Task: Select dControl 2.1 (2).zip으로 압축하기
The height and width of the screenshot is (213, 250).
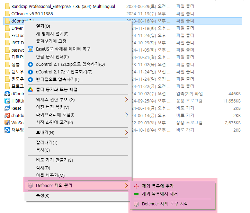Action: 70,64
